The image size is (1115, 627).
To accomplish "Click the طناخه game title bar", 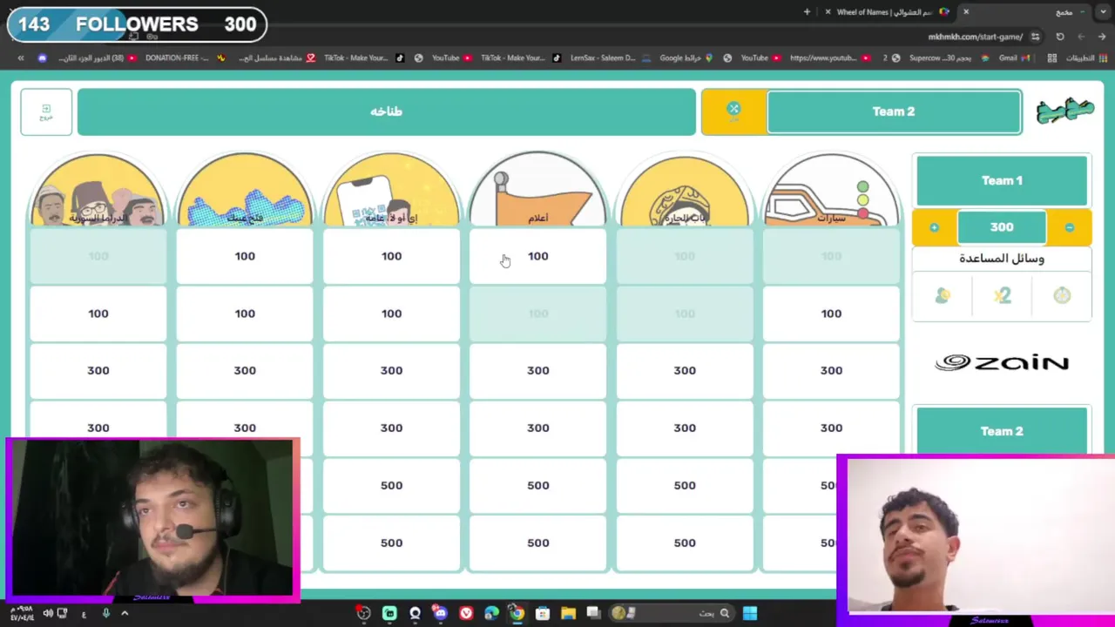I will [x=386, y=111].
